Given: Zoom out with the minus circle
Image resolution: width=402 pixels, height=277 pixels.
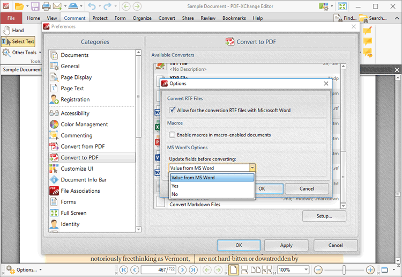Looking at the screenshot, I should (318, 270).
